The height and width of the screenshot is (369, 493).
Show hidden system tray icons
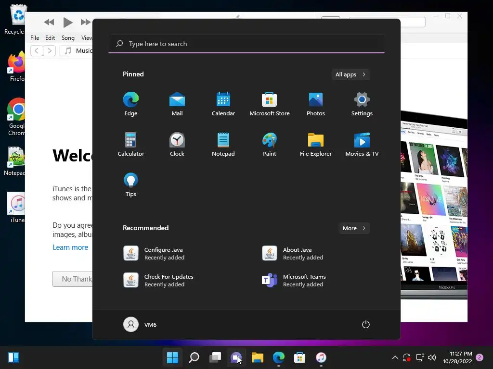(x=395, y=357)
